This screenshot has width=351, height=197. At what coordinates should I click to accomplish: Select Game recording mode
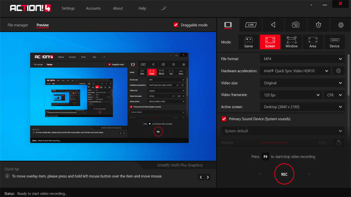[249, 42]
